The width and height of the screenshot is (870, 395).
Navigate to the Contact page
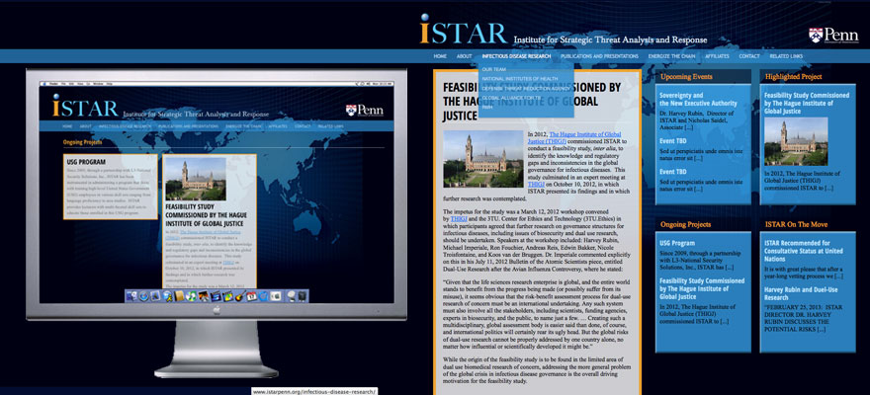[x=749, y=56]
